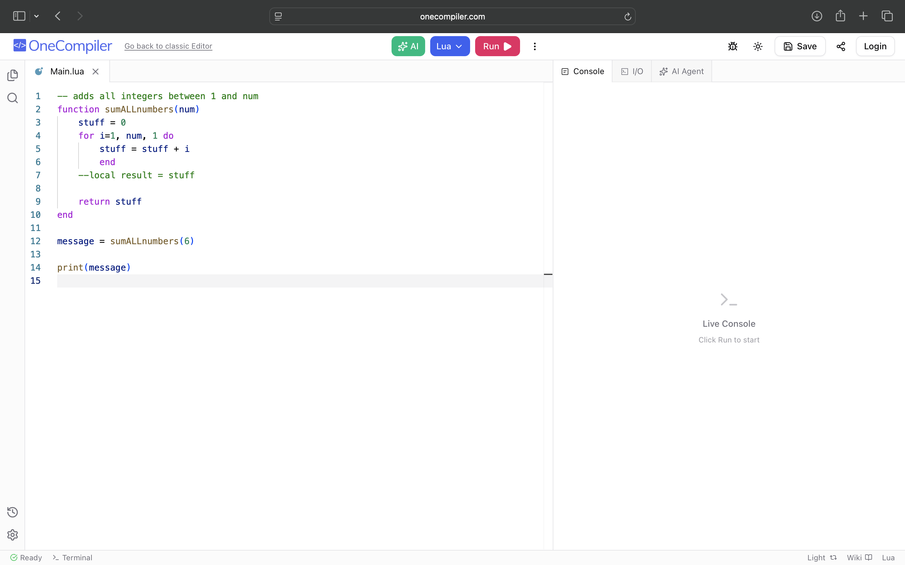Open the AI assistant button
The width and height of the screenshot is (905, 565).
(408, 46)
